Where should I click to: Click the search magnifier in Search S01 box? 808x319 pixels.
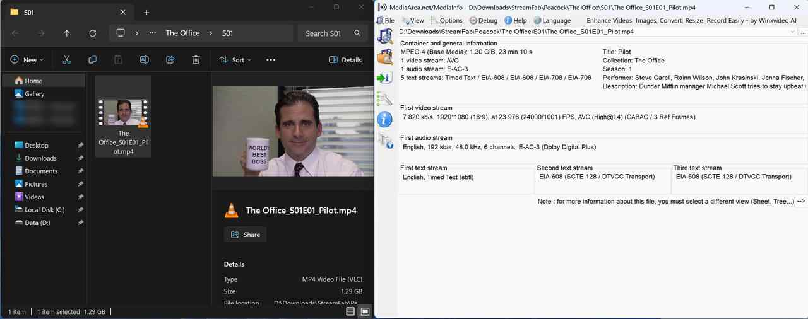point(357,33)
